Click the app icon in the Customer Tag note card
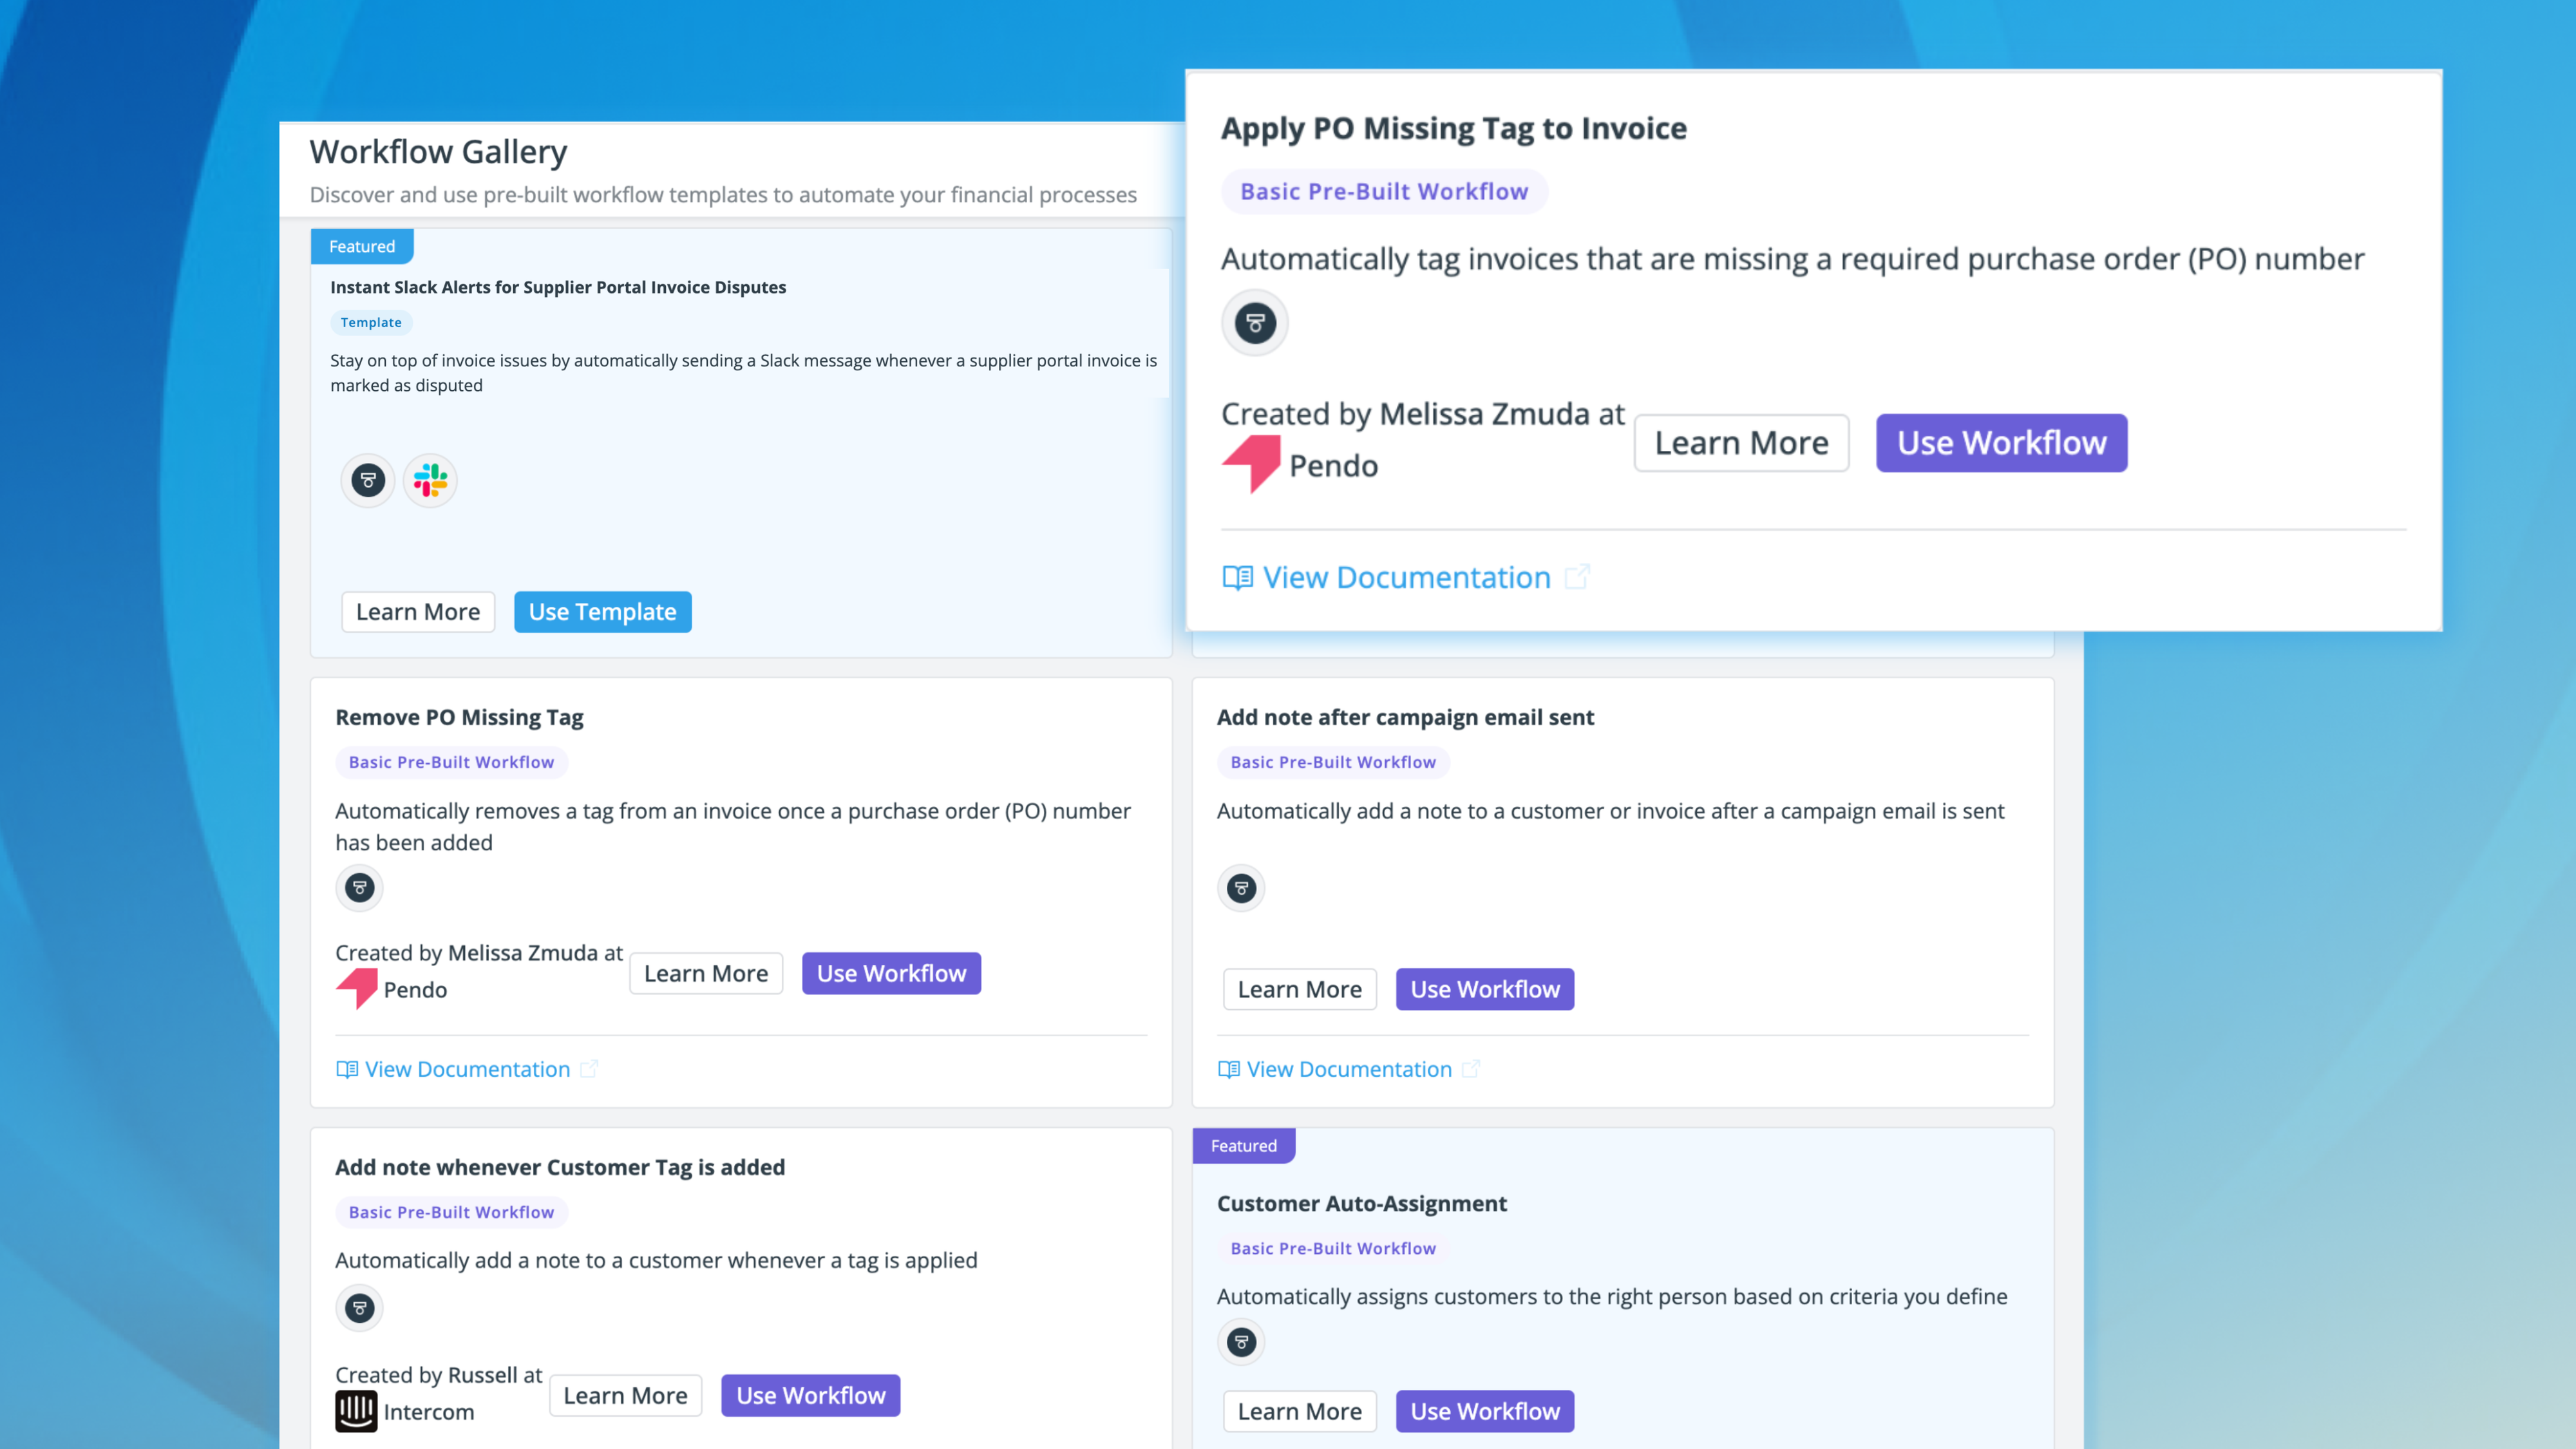This screenshot has width=2576, height=1449. click(x=359, y=1307)
